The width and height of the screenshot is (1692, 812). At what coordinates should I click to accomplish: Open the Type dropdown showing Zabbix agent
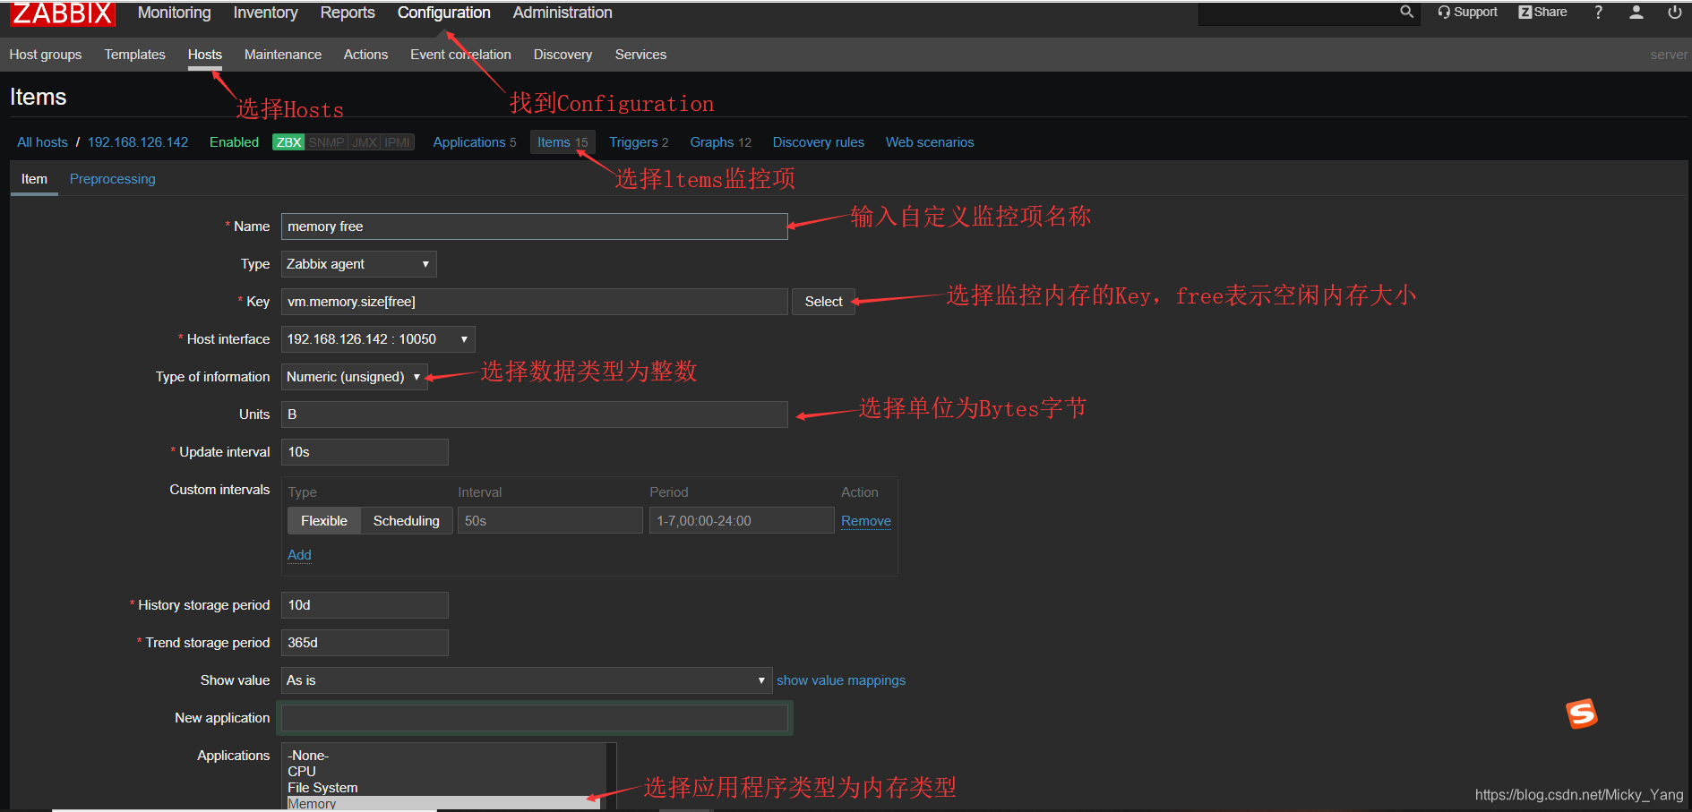pyautogui.click(x=358, y=264)
